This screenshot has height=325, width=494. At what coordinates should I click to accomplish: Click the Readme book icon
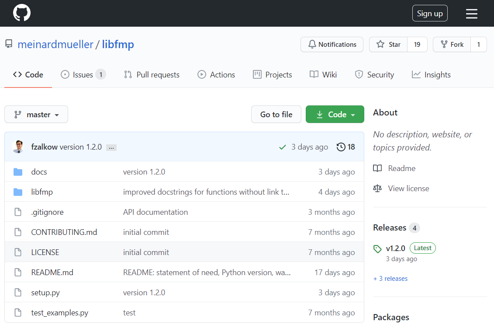(377, 168)
